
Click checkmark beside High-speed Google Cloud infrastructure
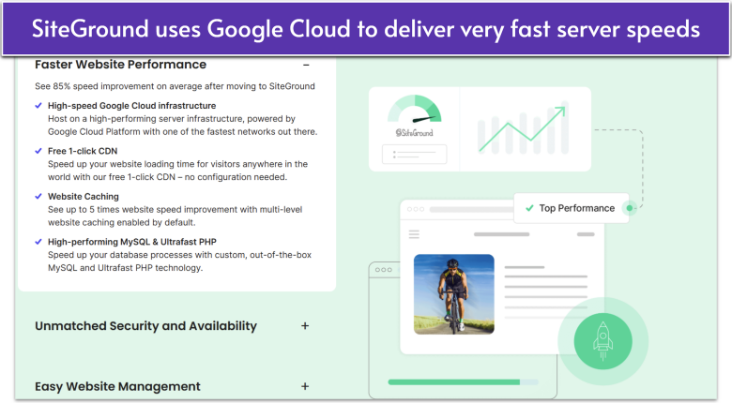point(38,106)
